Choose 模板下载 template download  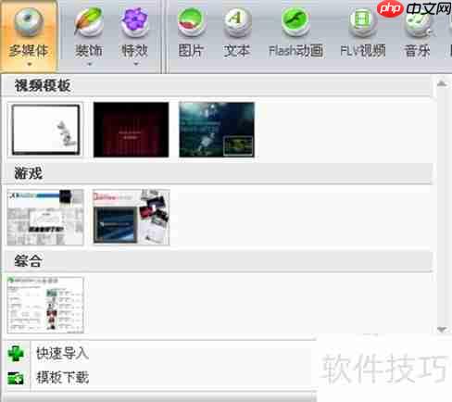(x=63, y=377)
